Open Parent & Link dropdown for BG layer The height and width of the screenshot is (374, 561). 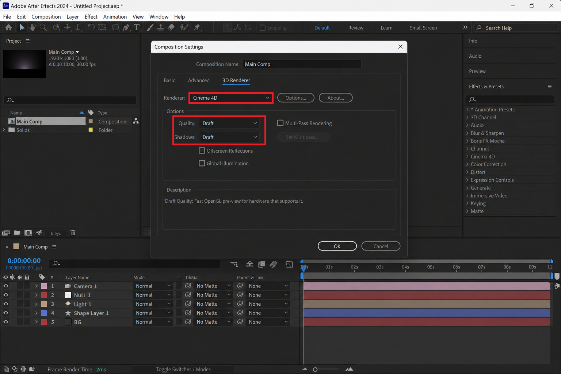pos(268,322)
